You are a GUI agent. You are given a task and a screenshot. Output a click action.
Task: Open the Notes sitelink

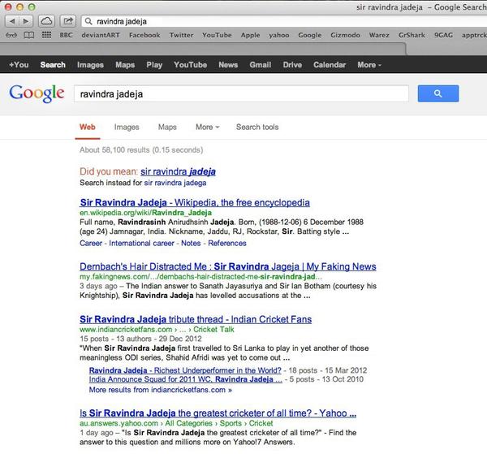coord(191,243)
